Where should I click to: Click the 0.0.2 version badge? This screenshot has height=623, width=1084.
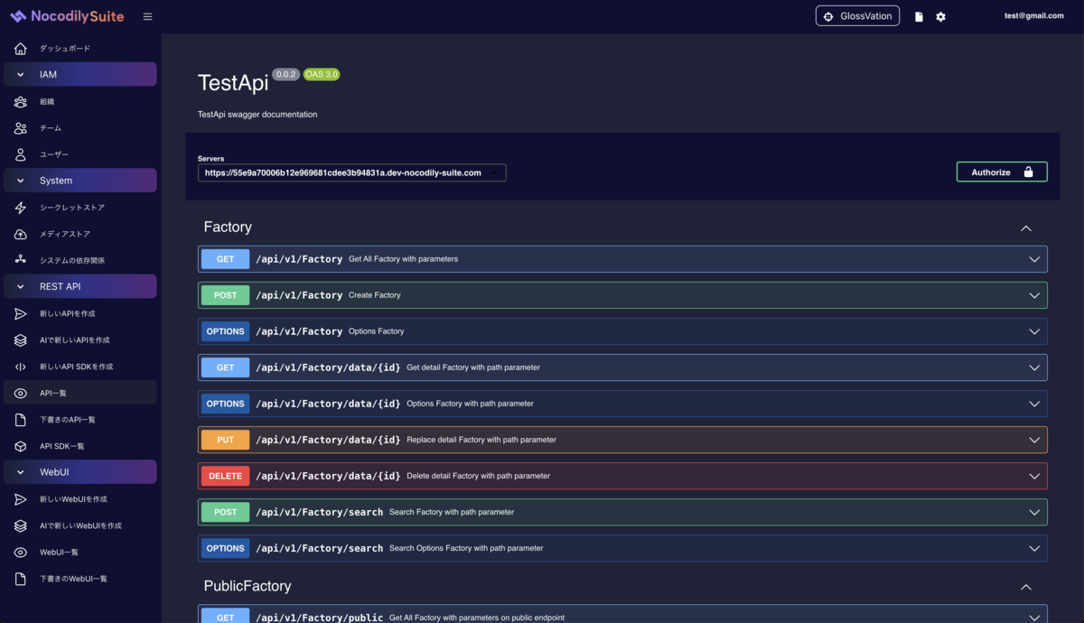286,74
